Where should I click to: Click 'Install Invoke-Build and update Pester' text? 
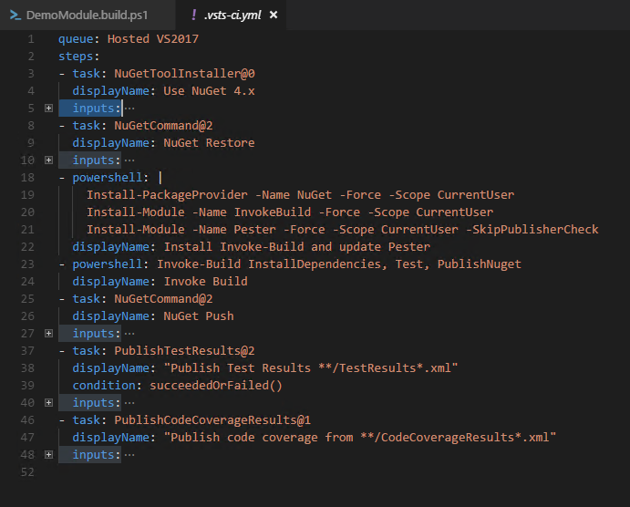click(296, 247)
